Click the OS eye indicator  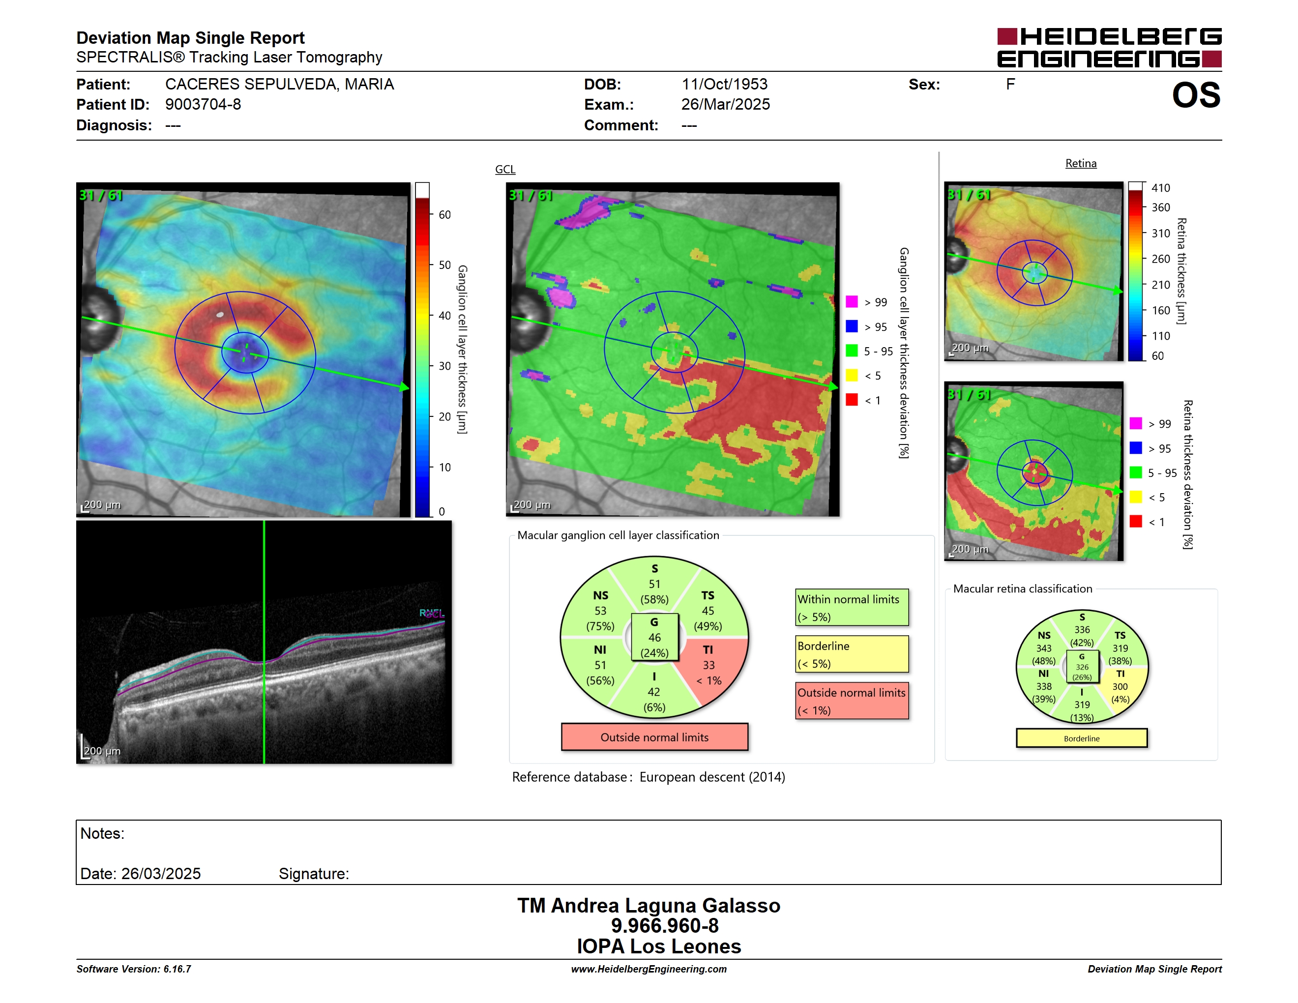tap(1196, 95)
